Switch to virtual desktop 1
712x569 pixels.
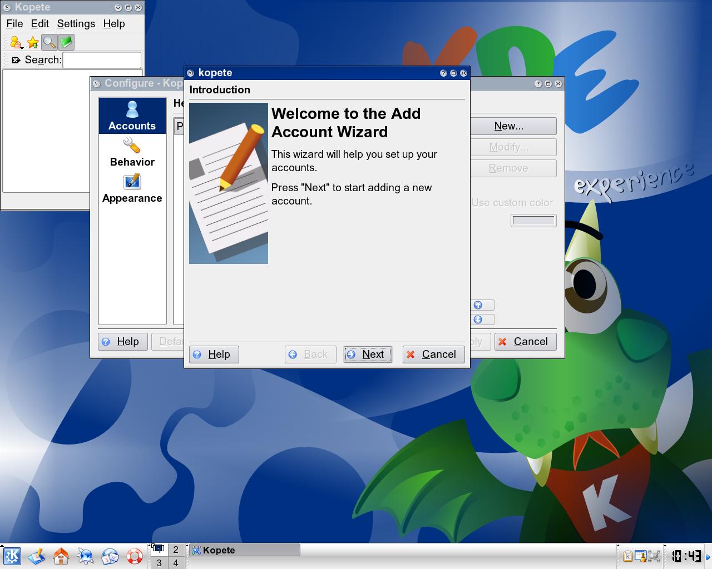[x=159, y=550]
